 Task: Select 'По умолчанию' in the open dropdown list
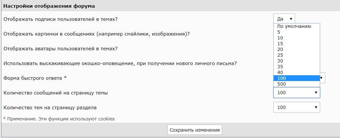(296, 27)
